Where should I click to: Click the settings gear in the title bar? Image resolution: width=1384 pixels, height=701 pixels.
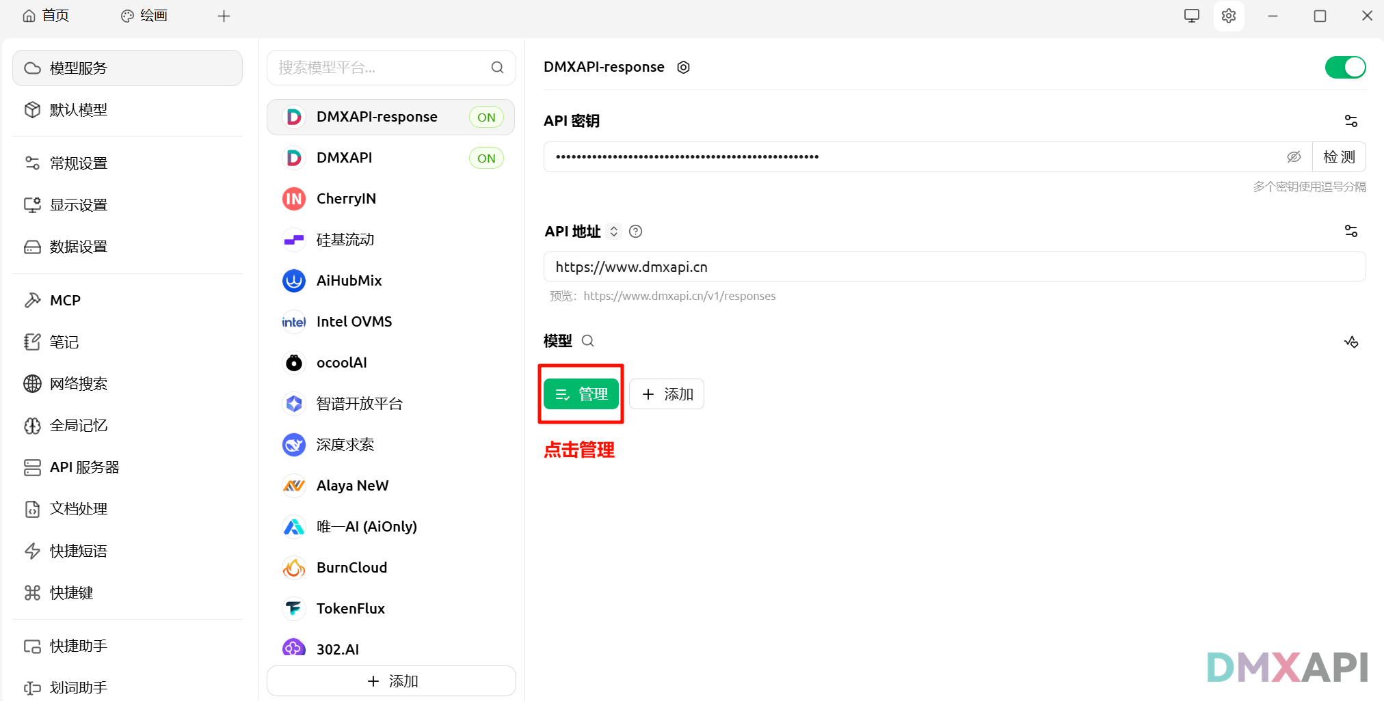pos(1229,16)
